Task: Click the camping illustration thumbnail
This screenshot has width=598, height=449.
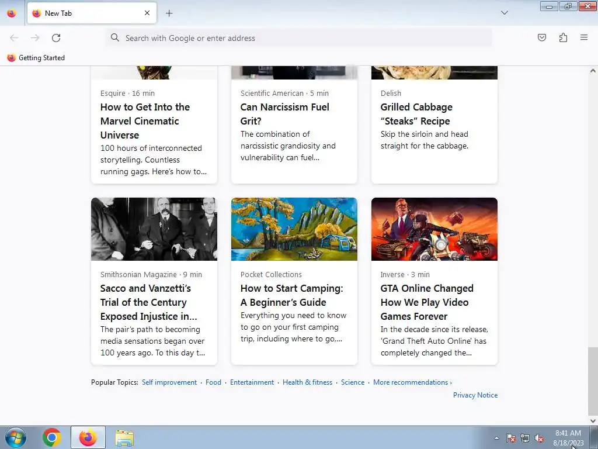Action: click(x=294, y=229)
